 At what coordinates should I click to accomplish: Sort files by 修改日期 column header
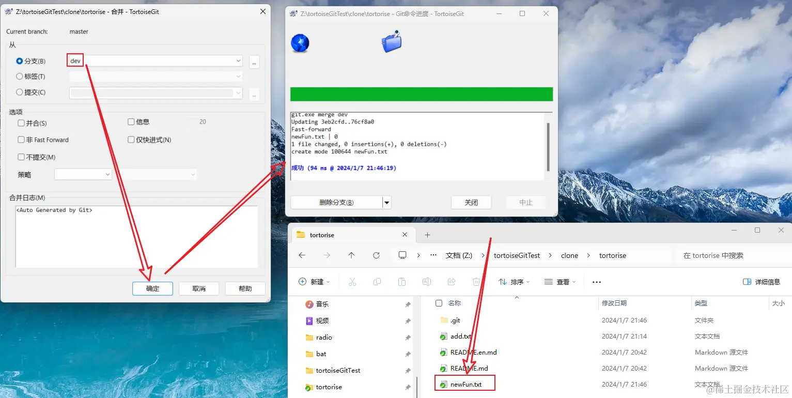click(614, 303)
